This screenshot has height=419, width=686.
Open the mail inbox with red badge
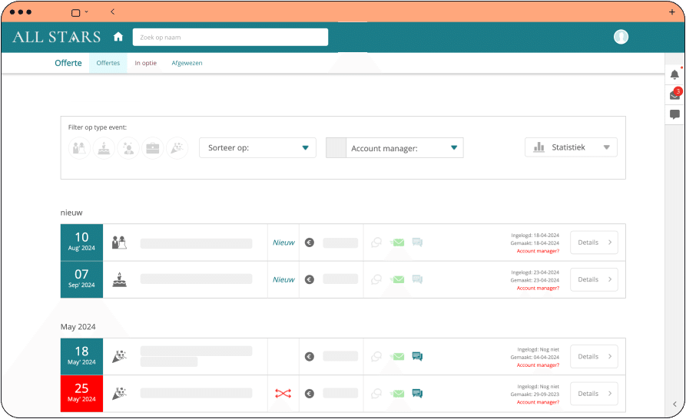point(674,95)
